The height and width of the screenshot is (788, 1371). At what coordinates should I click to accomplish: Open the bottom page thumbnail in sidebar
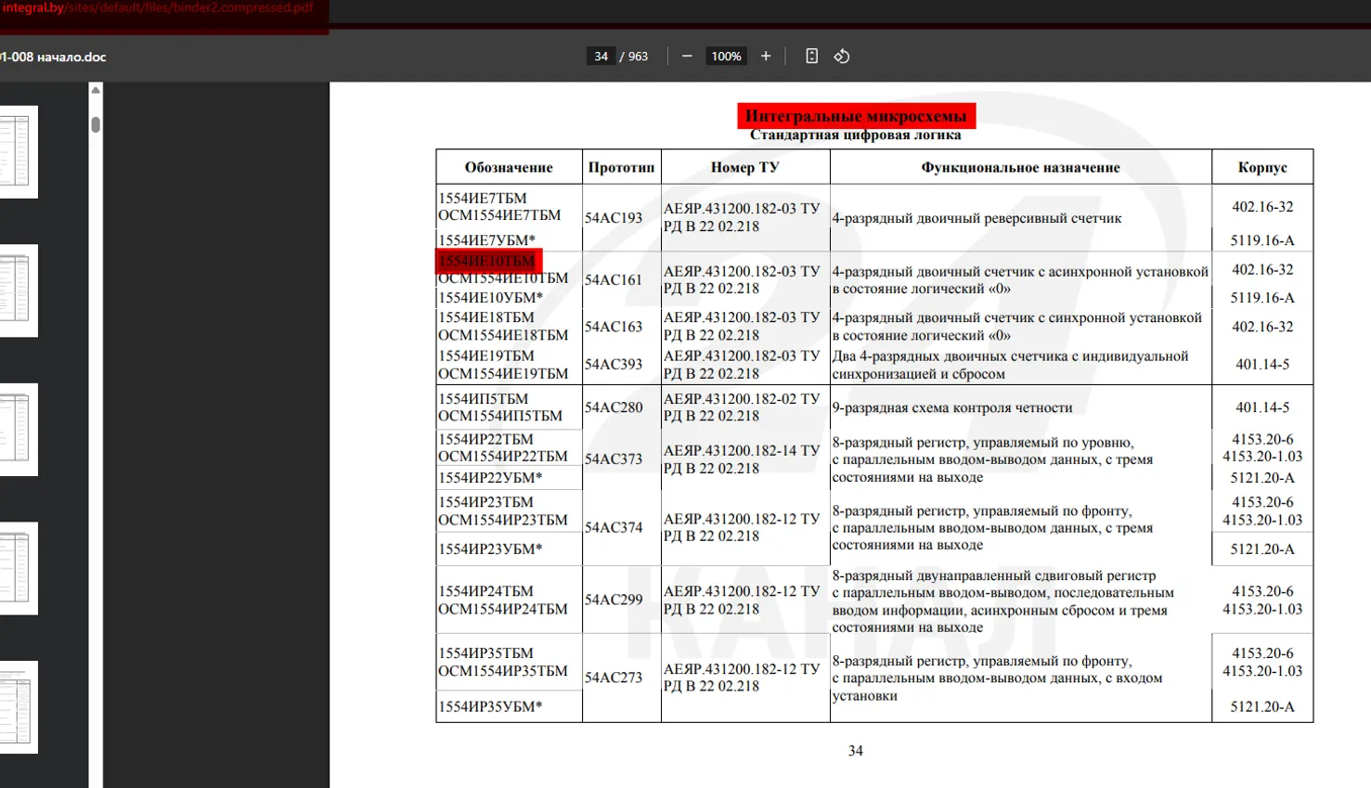(18, 707)
